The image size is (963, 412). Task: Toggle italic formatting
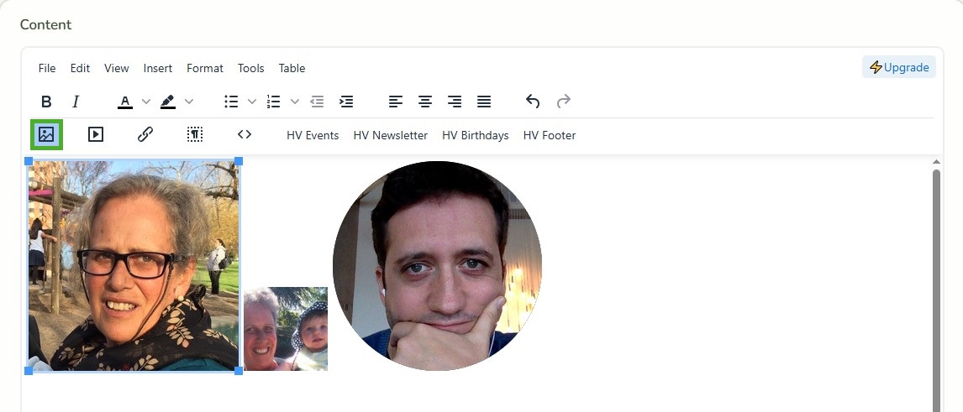[76, 102]
